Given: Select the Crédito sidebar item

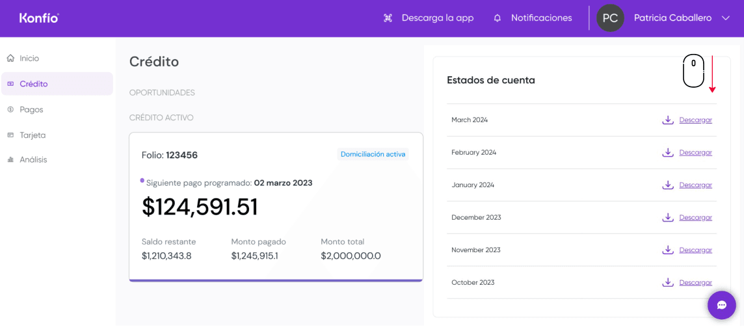Looking at the screenshot, I should (33, 84).
